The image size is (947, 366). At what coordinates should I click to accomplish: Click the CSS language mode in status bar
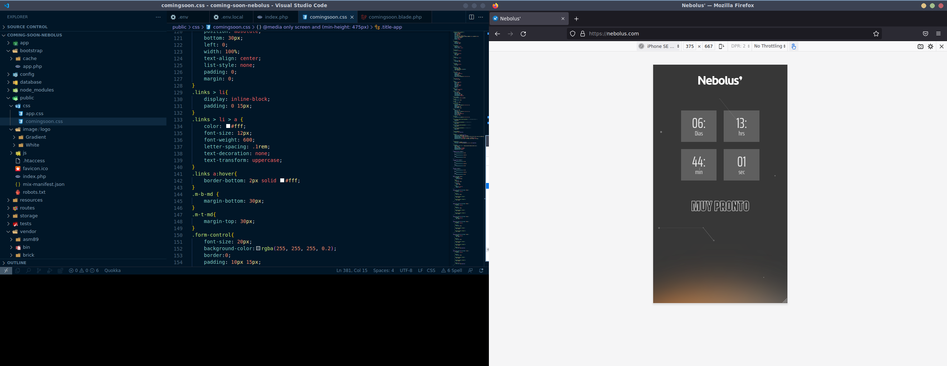click(x=431, y=271)
